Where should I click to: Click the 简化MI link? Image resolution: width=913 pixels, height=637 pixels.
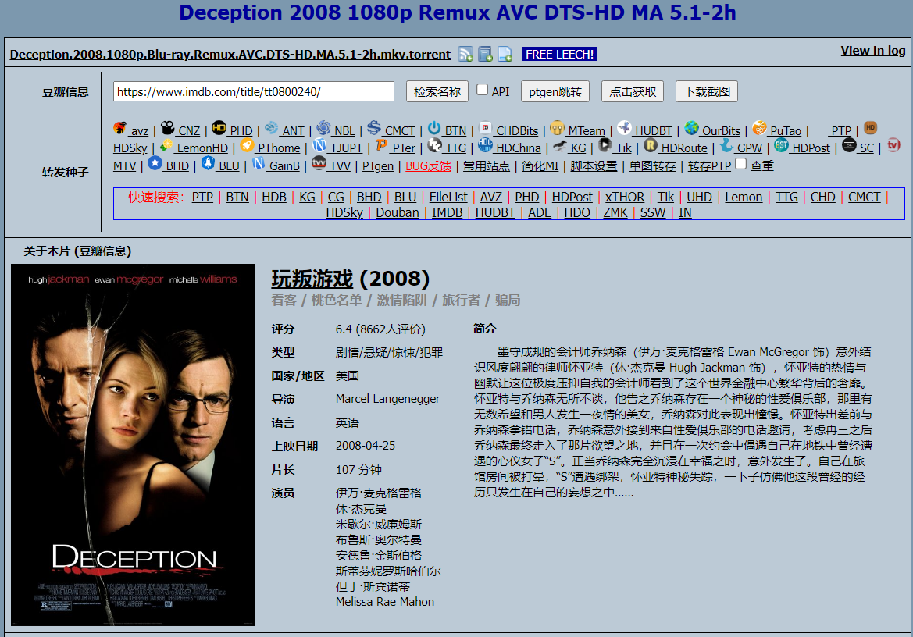[x=540, y=166]
